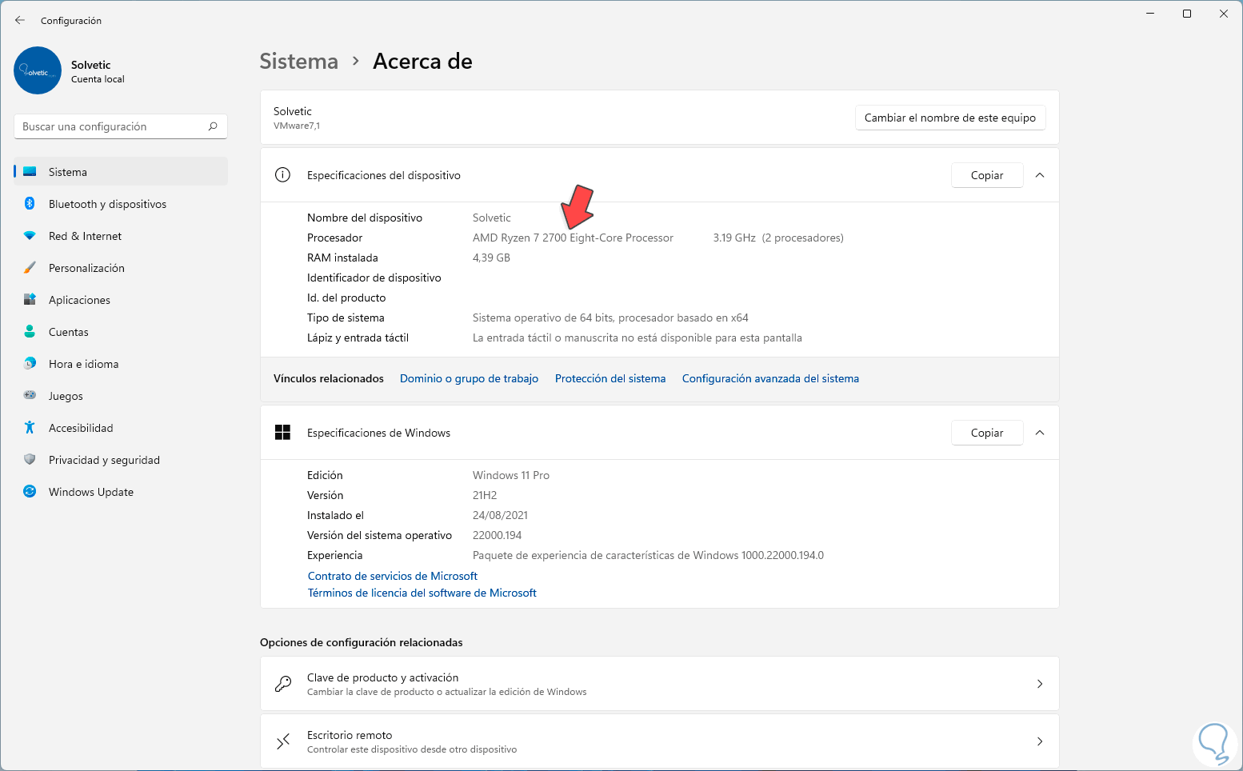Open Windows Update page

[x=121, y=492]
